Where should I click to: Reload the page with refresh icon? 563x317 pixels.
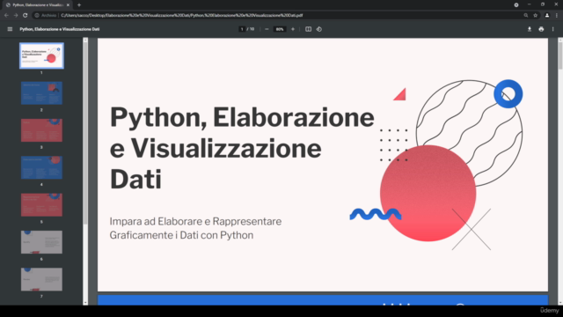[26, 16]
